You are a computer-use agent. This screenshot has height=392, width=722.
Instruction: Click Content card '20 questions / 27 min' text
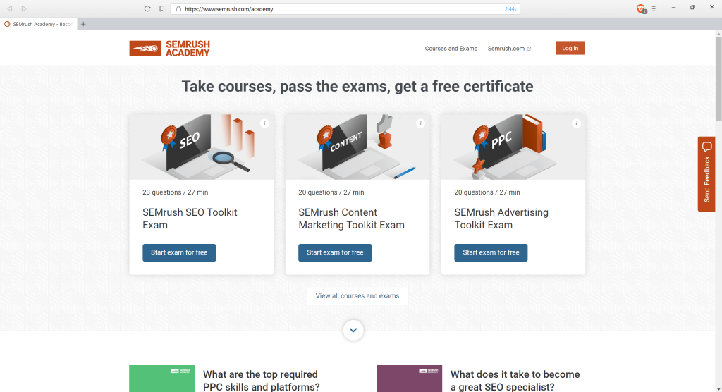coord(331,192)
